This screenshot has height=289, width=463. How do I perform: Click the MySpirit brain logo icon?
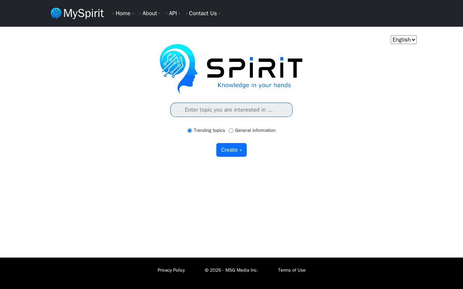point(56,13)
